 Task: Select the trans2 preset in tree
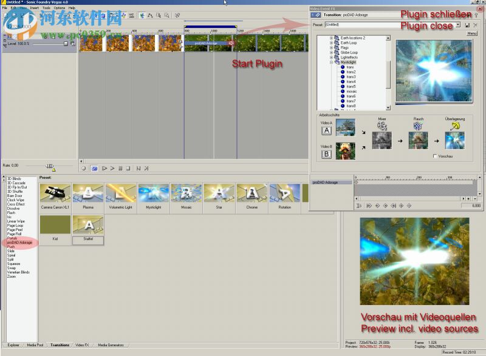click(x=351, y=72)
